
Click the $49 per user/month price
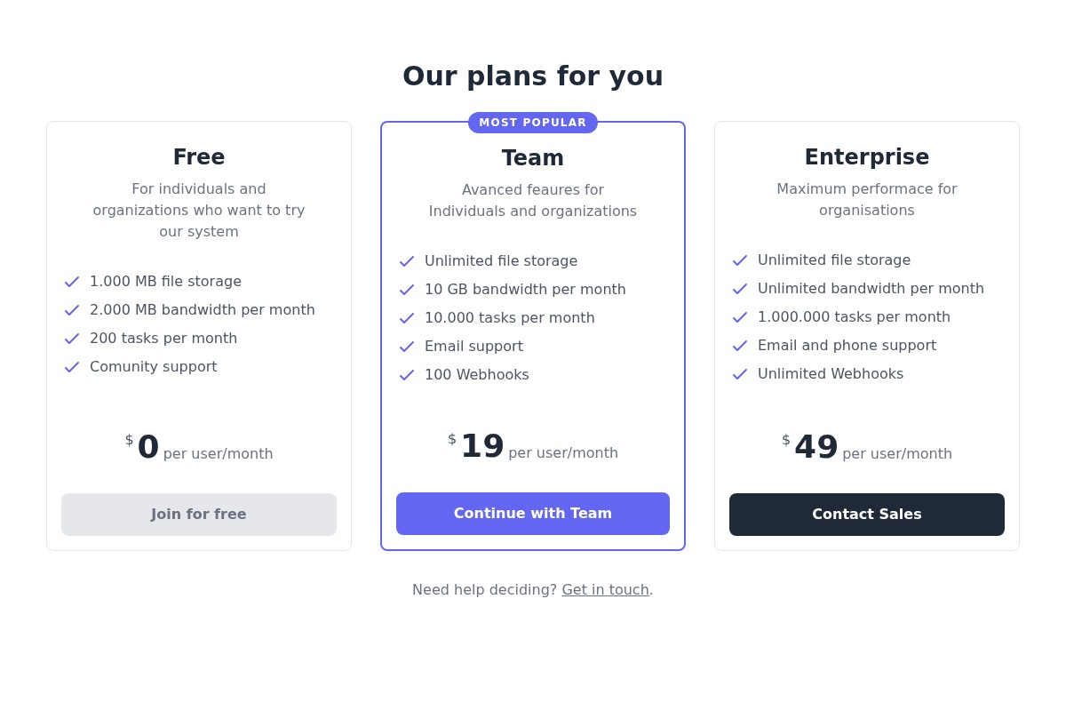[867, 448]
